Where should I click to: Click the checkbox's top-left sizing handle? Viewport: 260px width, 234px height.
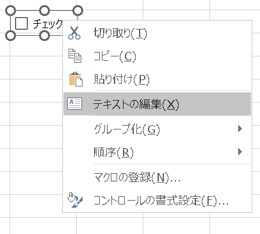click(x=10, y=10)
